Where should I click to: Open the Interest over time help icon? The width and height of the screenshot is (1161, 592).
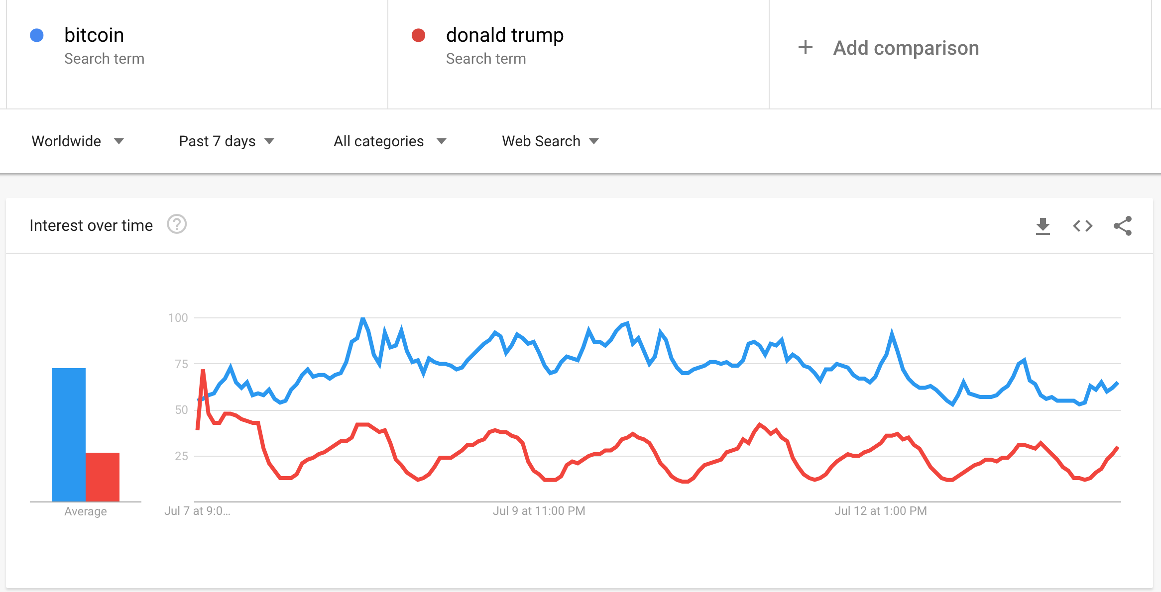[x=177, y=224]
